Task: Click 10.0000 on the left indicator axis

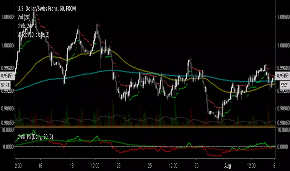Action: click(7, 130)
